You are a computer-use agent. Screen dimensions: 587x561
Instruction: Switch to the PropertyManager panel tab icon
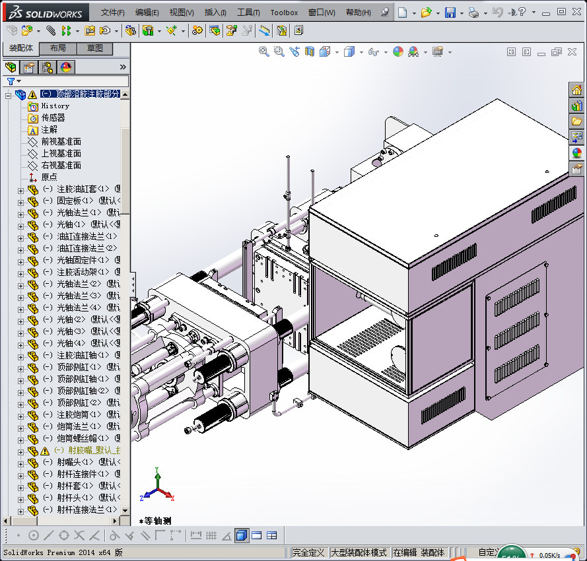click(x=29, y=67)
